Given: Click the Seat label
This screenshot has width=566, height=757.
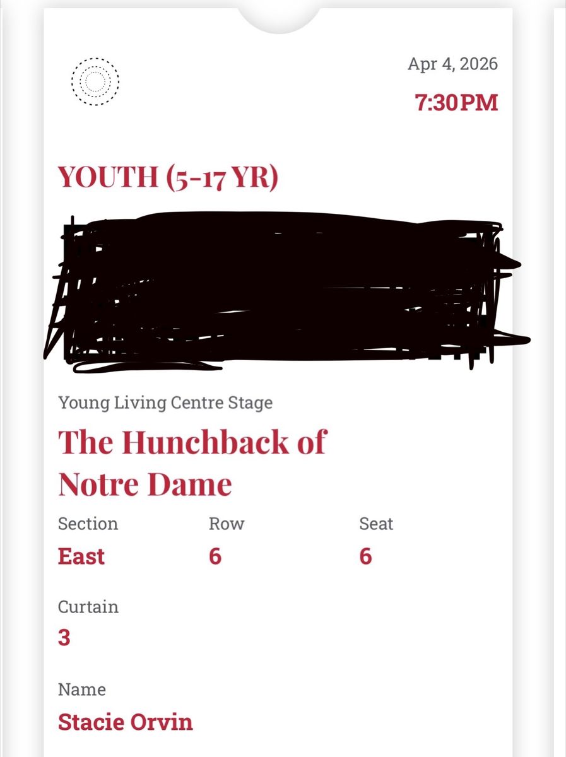Looking at the screenshot, I should point(376,524).
